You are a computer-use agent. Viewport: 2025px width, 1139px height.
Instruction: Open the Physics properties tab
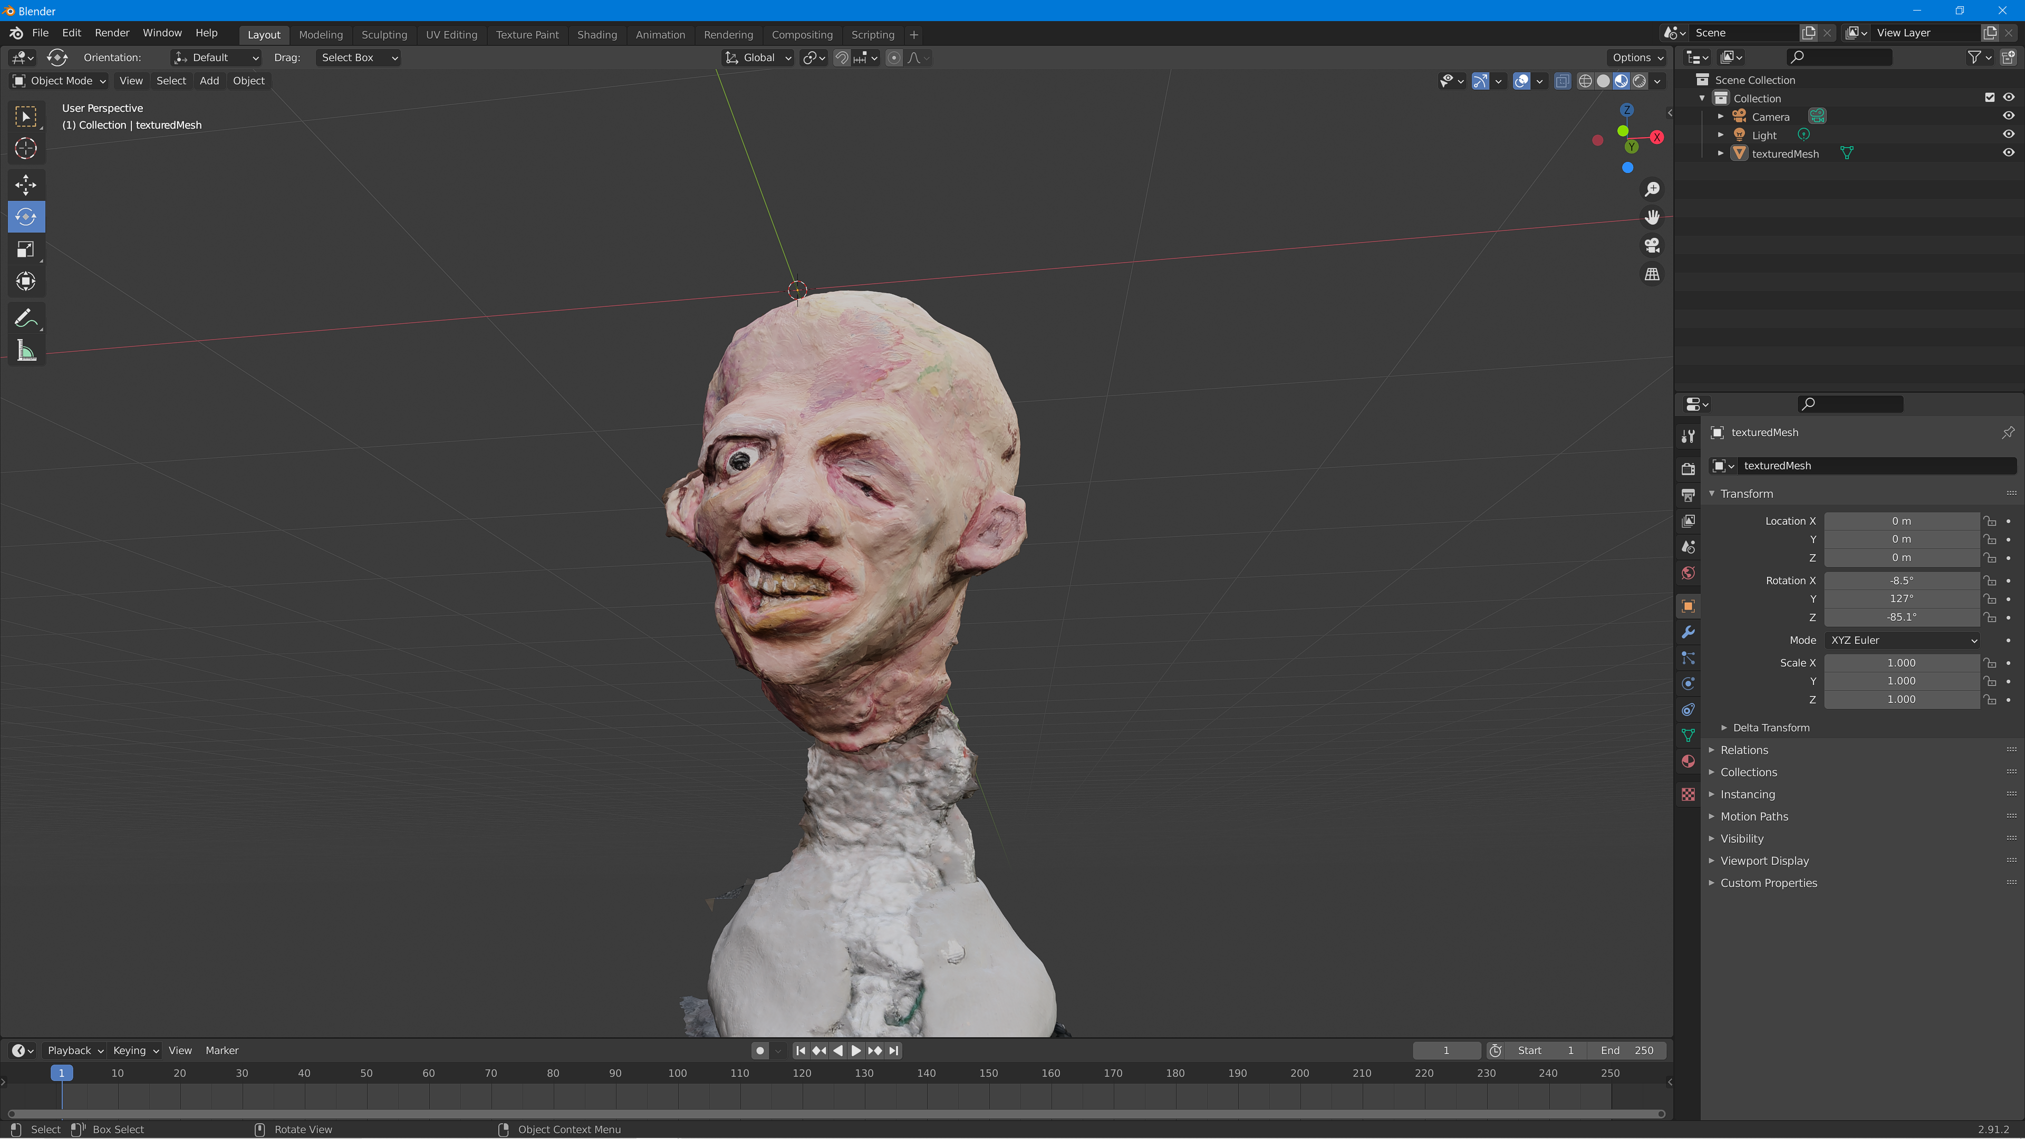[x=1687, y=684]
